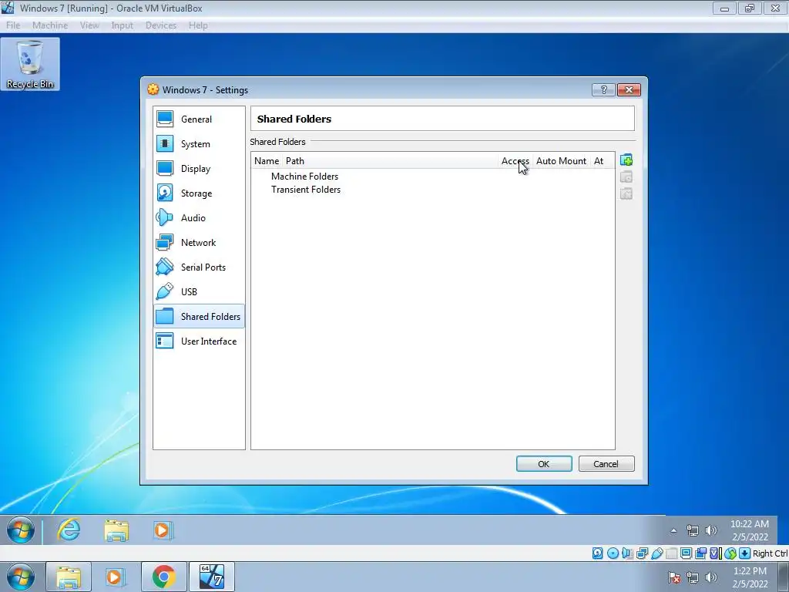Click audio indicator in VirtualBox status bar
Screen dimensions: 789x592
(627, 553)
